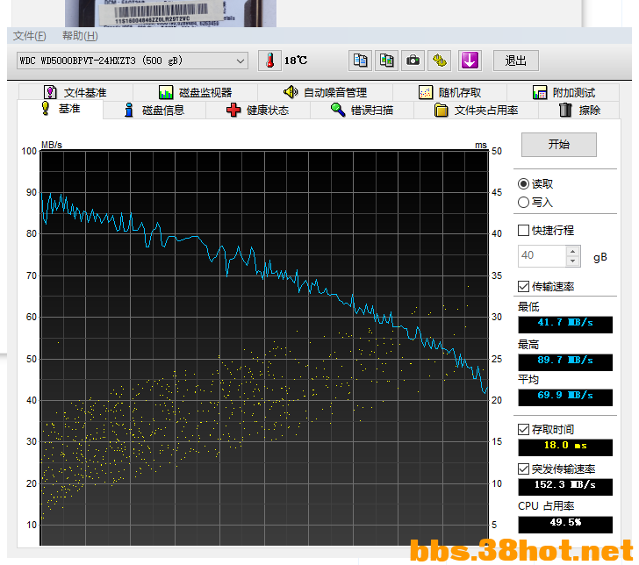Click the barcode label photo thumbnail
This screenshot has height=565, width=639.
[x=170, y=13]
